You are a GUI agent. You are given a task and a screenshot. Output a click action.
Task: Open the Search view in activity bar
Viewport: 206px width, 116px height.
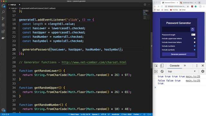coord(3,12)
